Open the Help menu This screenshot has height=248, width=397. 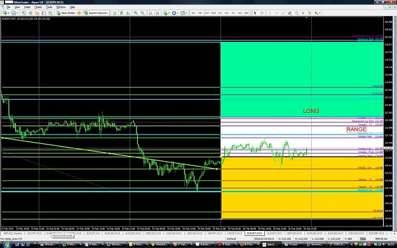coord(72,7)
